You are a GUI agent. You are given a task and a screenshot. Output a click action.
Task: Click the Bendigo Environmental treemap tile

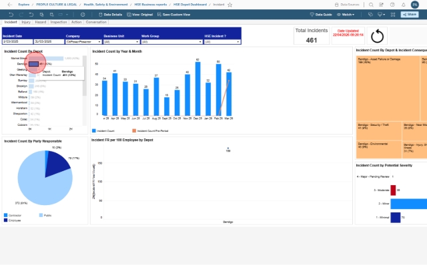click(379, 150)
